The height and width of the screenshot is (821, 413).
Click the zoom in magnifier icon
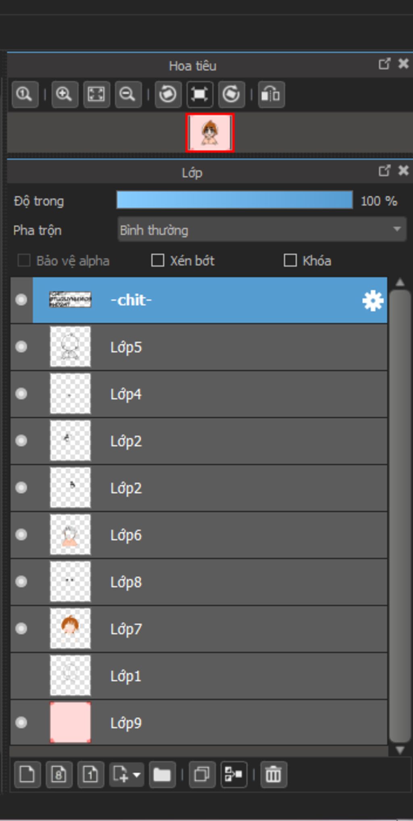(x=65, y=94)
